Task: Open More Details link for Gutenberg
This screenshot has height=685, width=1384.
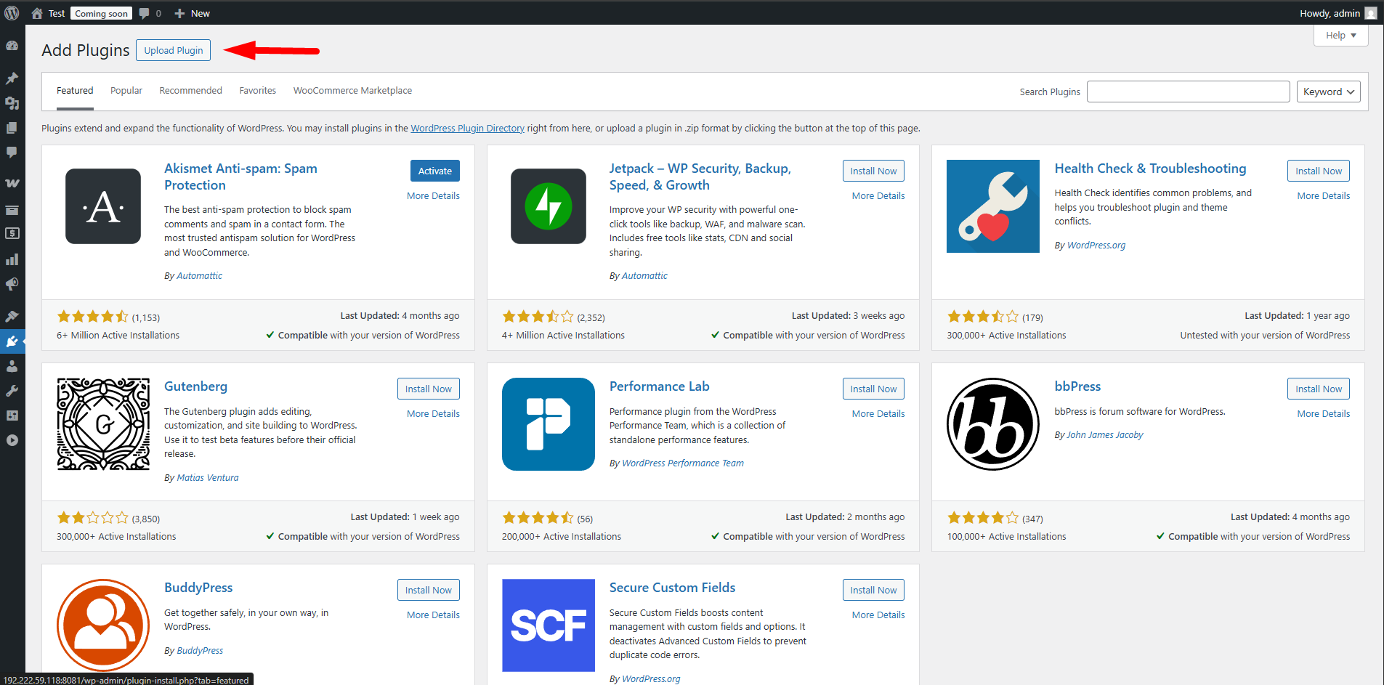Action: point(433,413)
